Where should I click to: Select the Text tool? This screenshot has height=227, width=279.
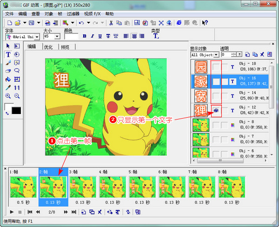(x=8, y=54)
